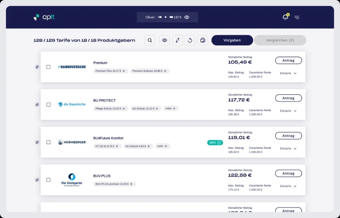The width and height of the screenshot is (340, 218).
Task: Open the Vorgaben settings
Action: [x=232, y=40]
